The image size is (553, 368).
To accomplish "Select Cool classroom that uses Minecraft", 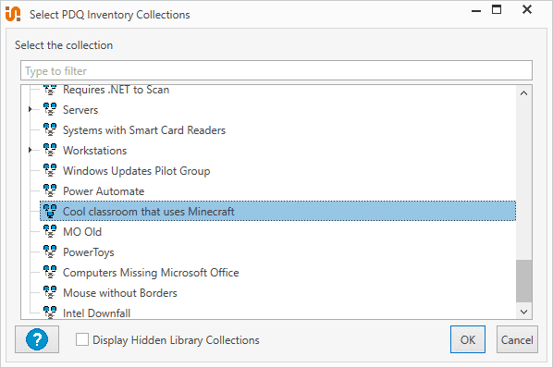I will click(x=278, y=211).
